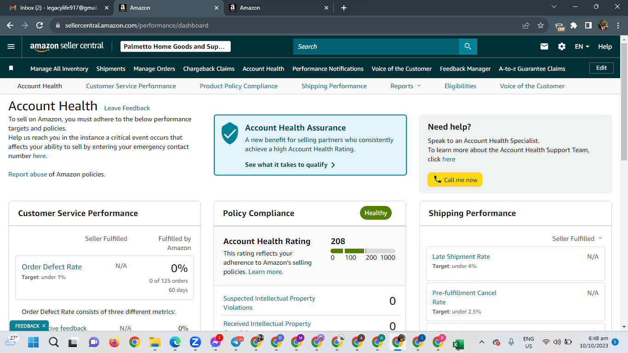628x353 pixels.
Task: Open Chargeback Claims in the top navigation
Action: click(x=209, y=68)
